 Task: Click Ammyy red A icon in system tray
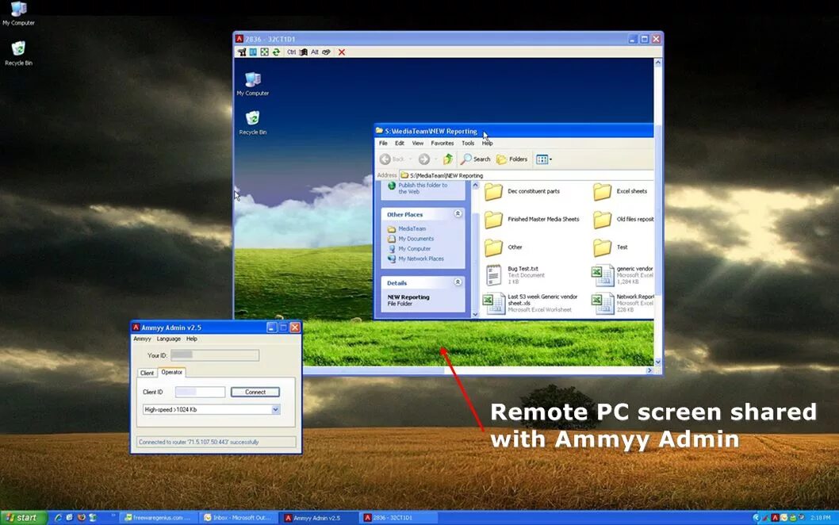pyautogui.click(x=775, y=518)
